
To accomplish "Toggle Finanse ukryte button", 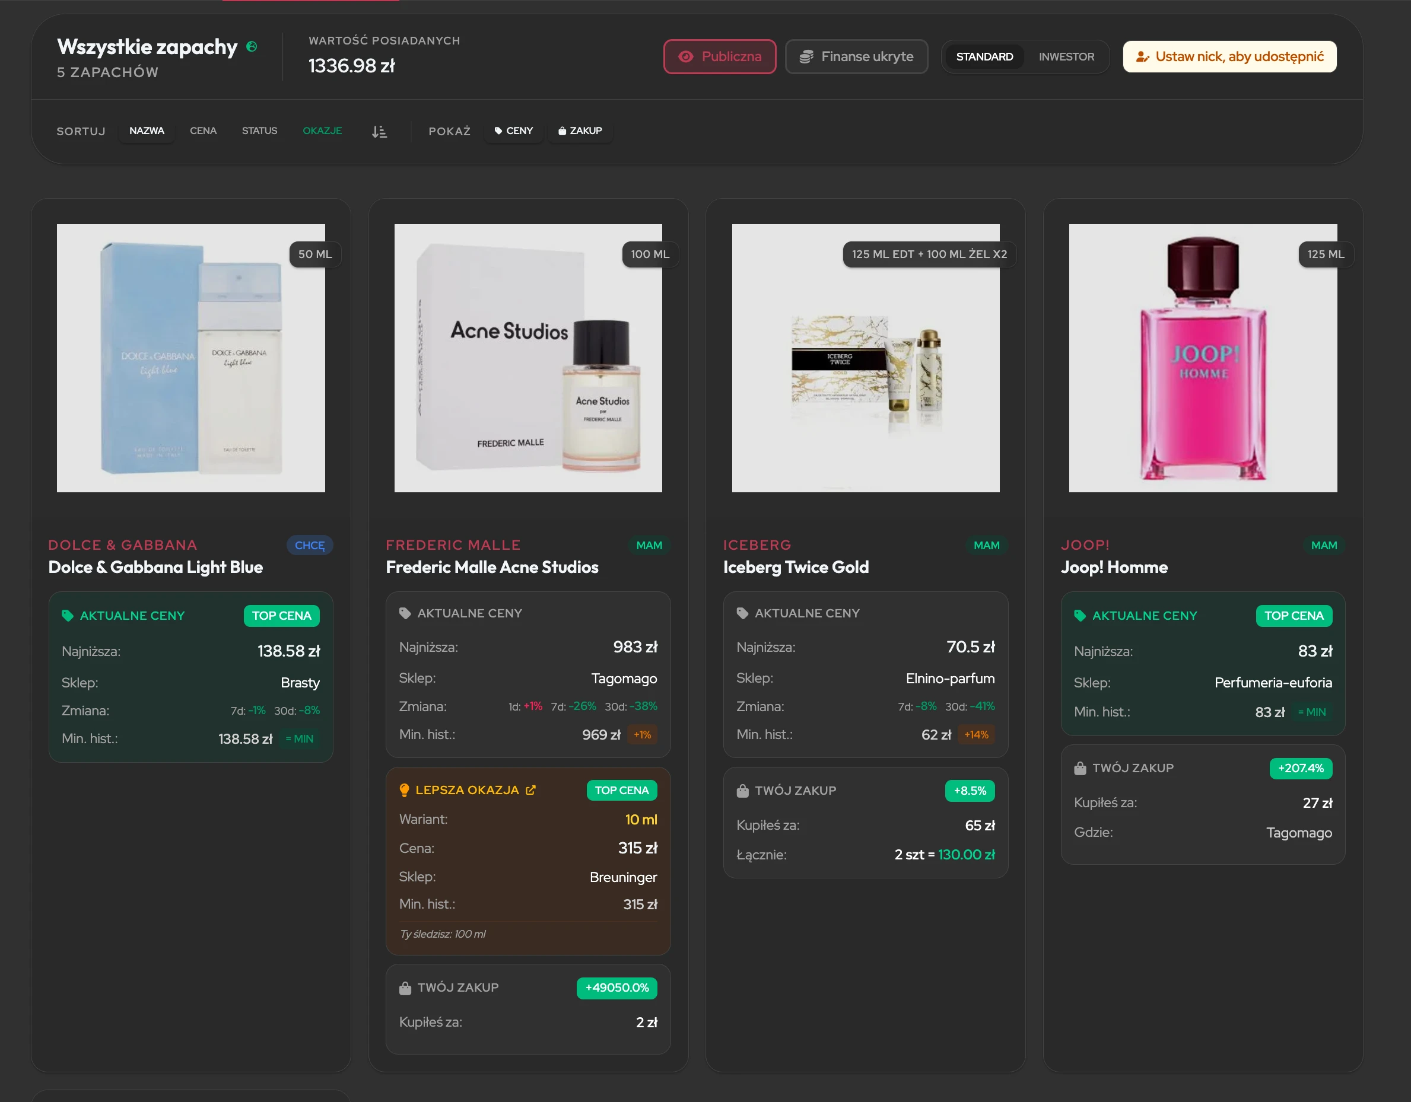I will pyautogui.click(x=856, y=57).
